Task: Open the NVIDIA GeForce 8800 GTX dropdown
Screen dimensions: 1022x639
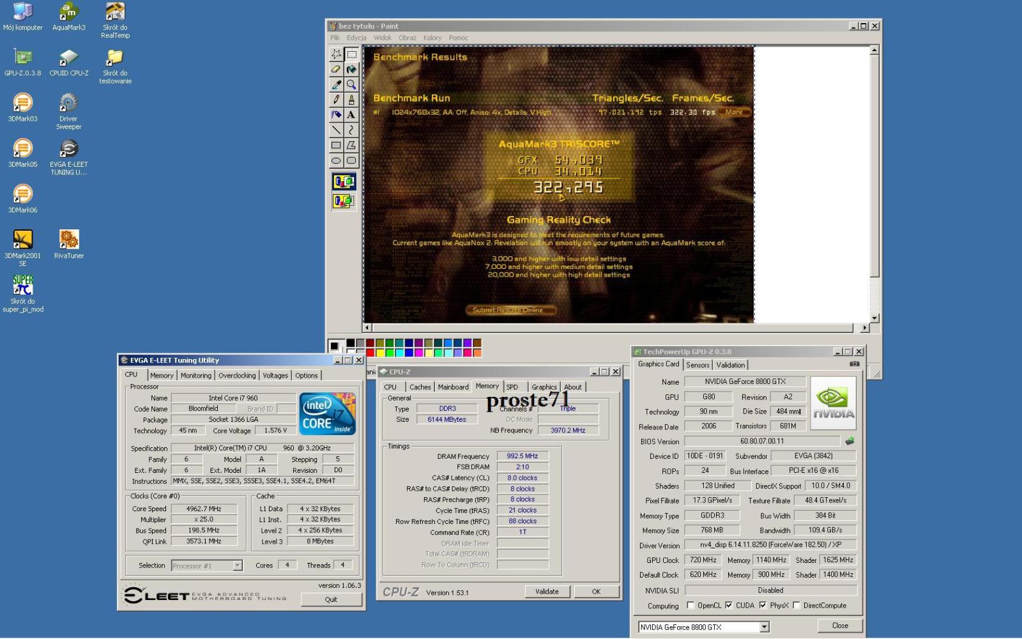Action: pyautogui.click(x=764, y=627)
